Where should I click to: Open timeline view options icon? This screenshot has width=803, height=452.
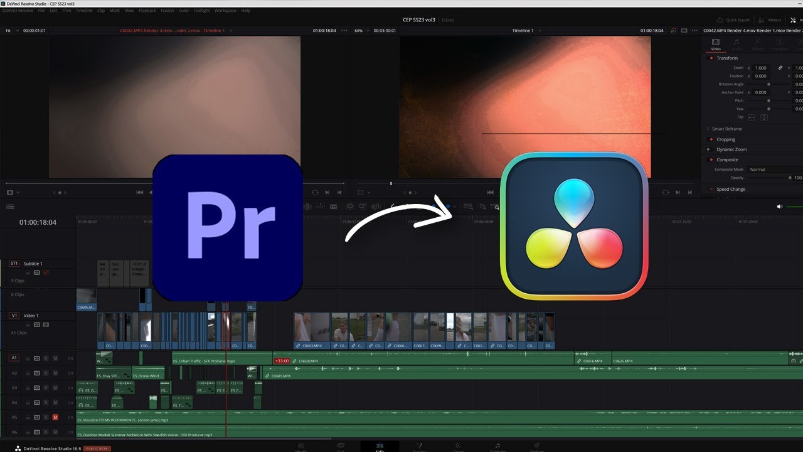(10, 207)
